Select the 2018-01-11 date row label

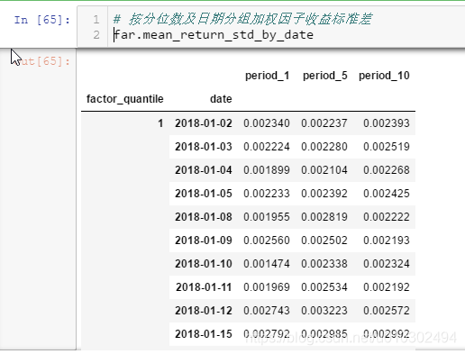coord(204,287)
